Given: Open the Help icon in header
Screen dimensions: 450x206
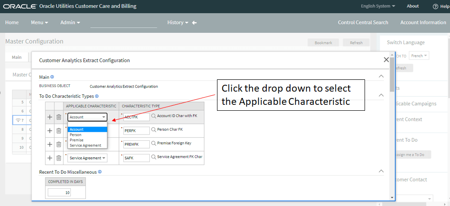Looking at the screenshot, I should tap(435, 6).
